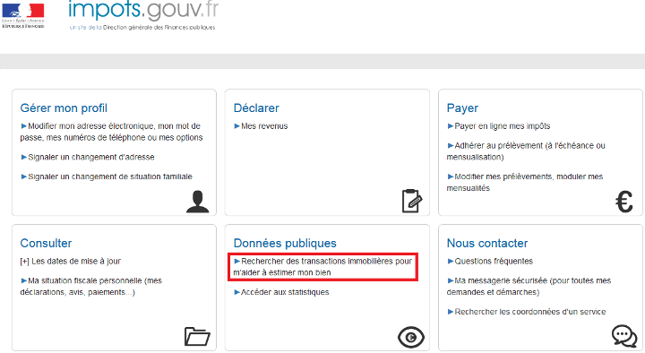
Task: Click the Direction générale des Finances publiques tagline
Action: click(x=142, y=28)
